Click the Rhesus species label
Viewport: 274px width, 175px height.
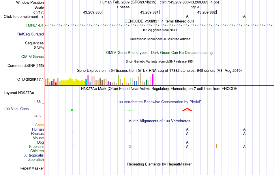click(x=37, y=133)
